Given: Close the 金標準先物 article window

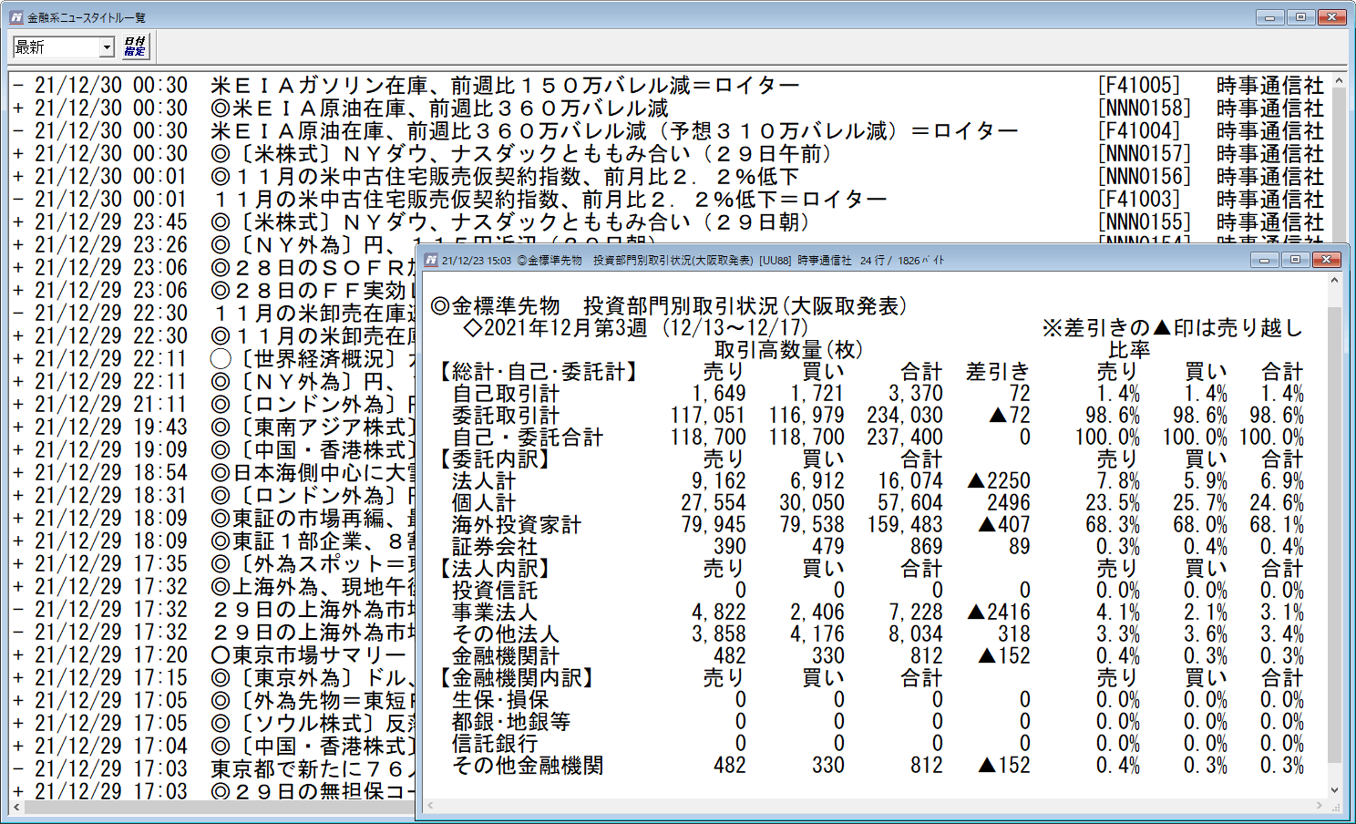Looking at the screenshot, I should pyautogui.click(x=1327, y=261).
